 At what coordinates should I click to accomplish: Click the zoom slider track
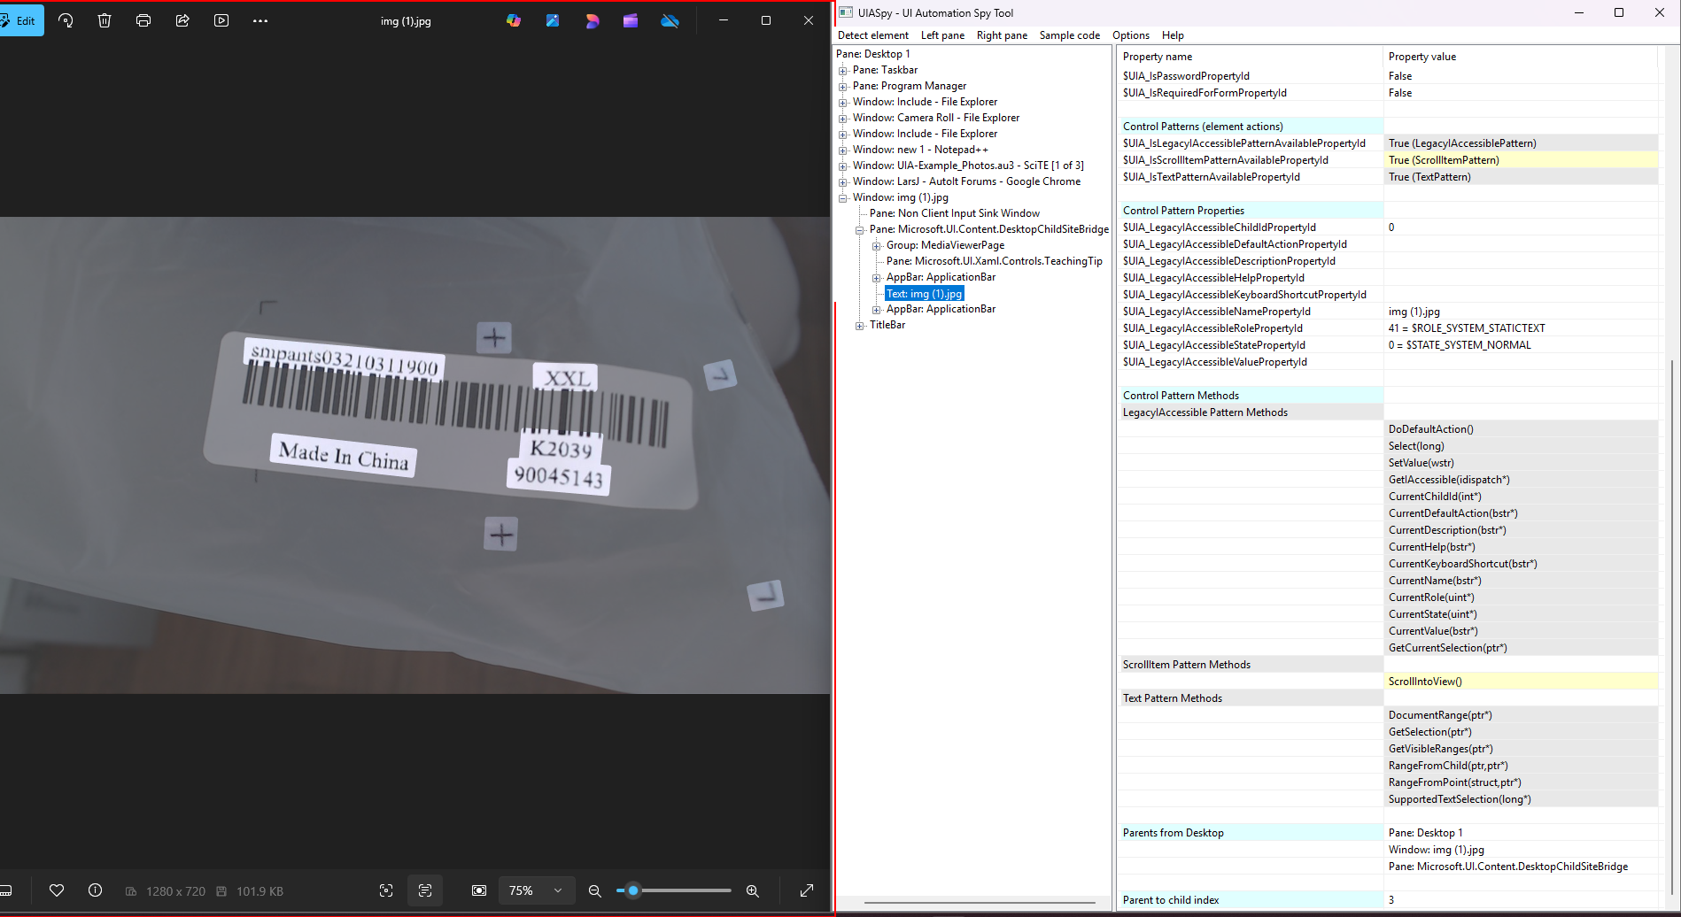pos(674,890)
